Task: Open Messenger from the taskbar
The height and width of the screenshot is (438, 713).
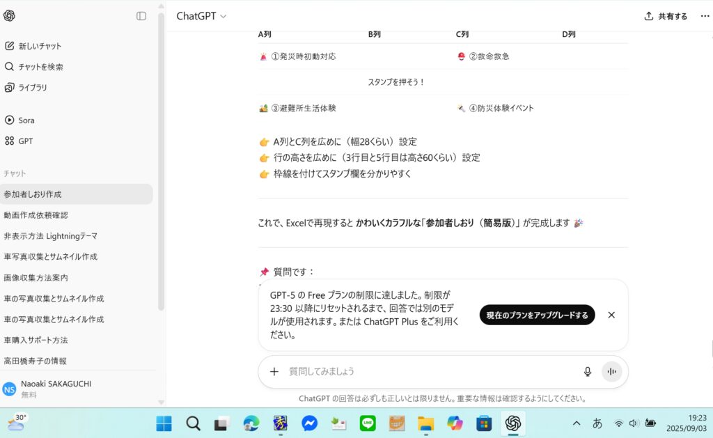Action: tap(309, 423)
